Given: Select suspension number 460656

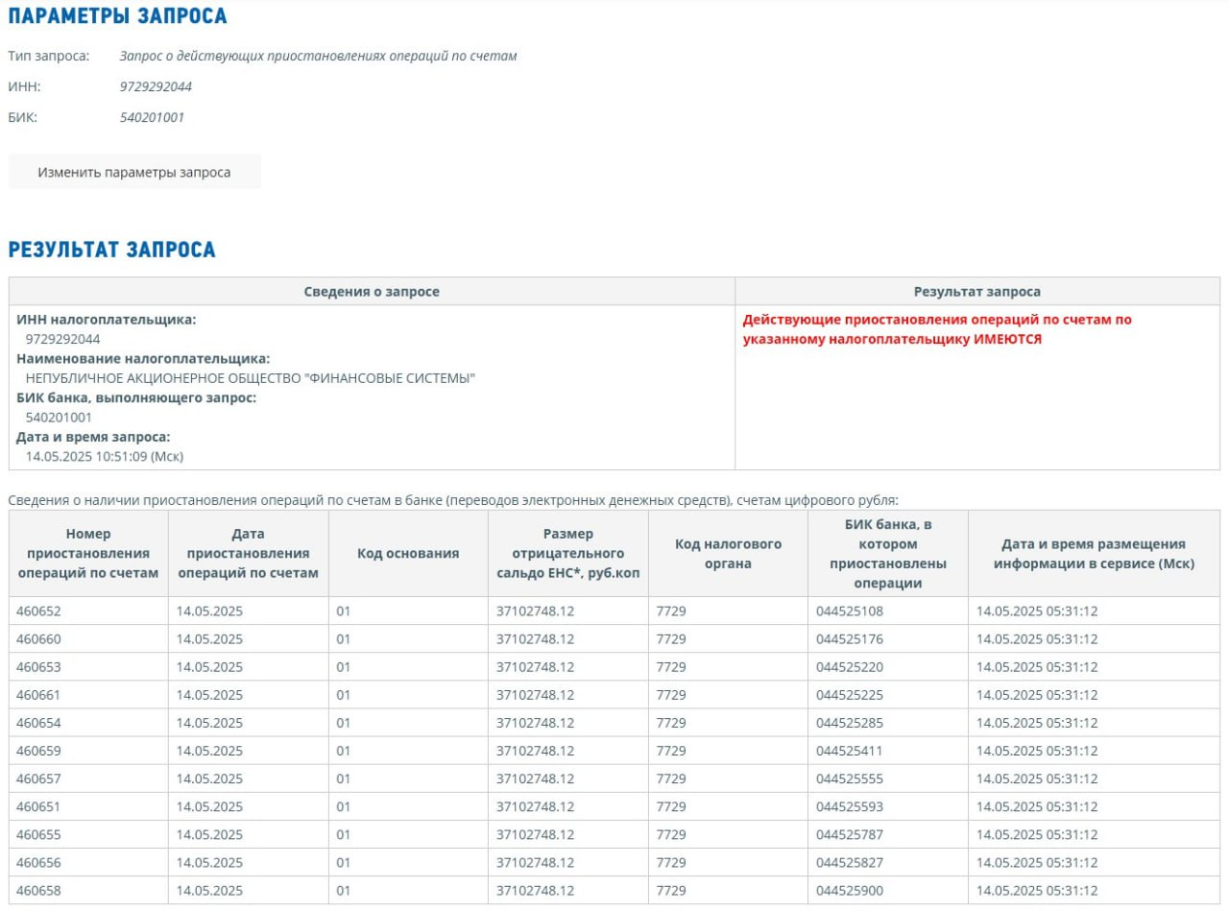Looking at the screenshot, I should tap(38, 862).
